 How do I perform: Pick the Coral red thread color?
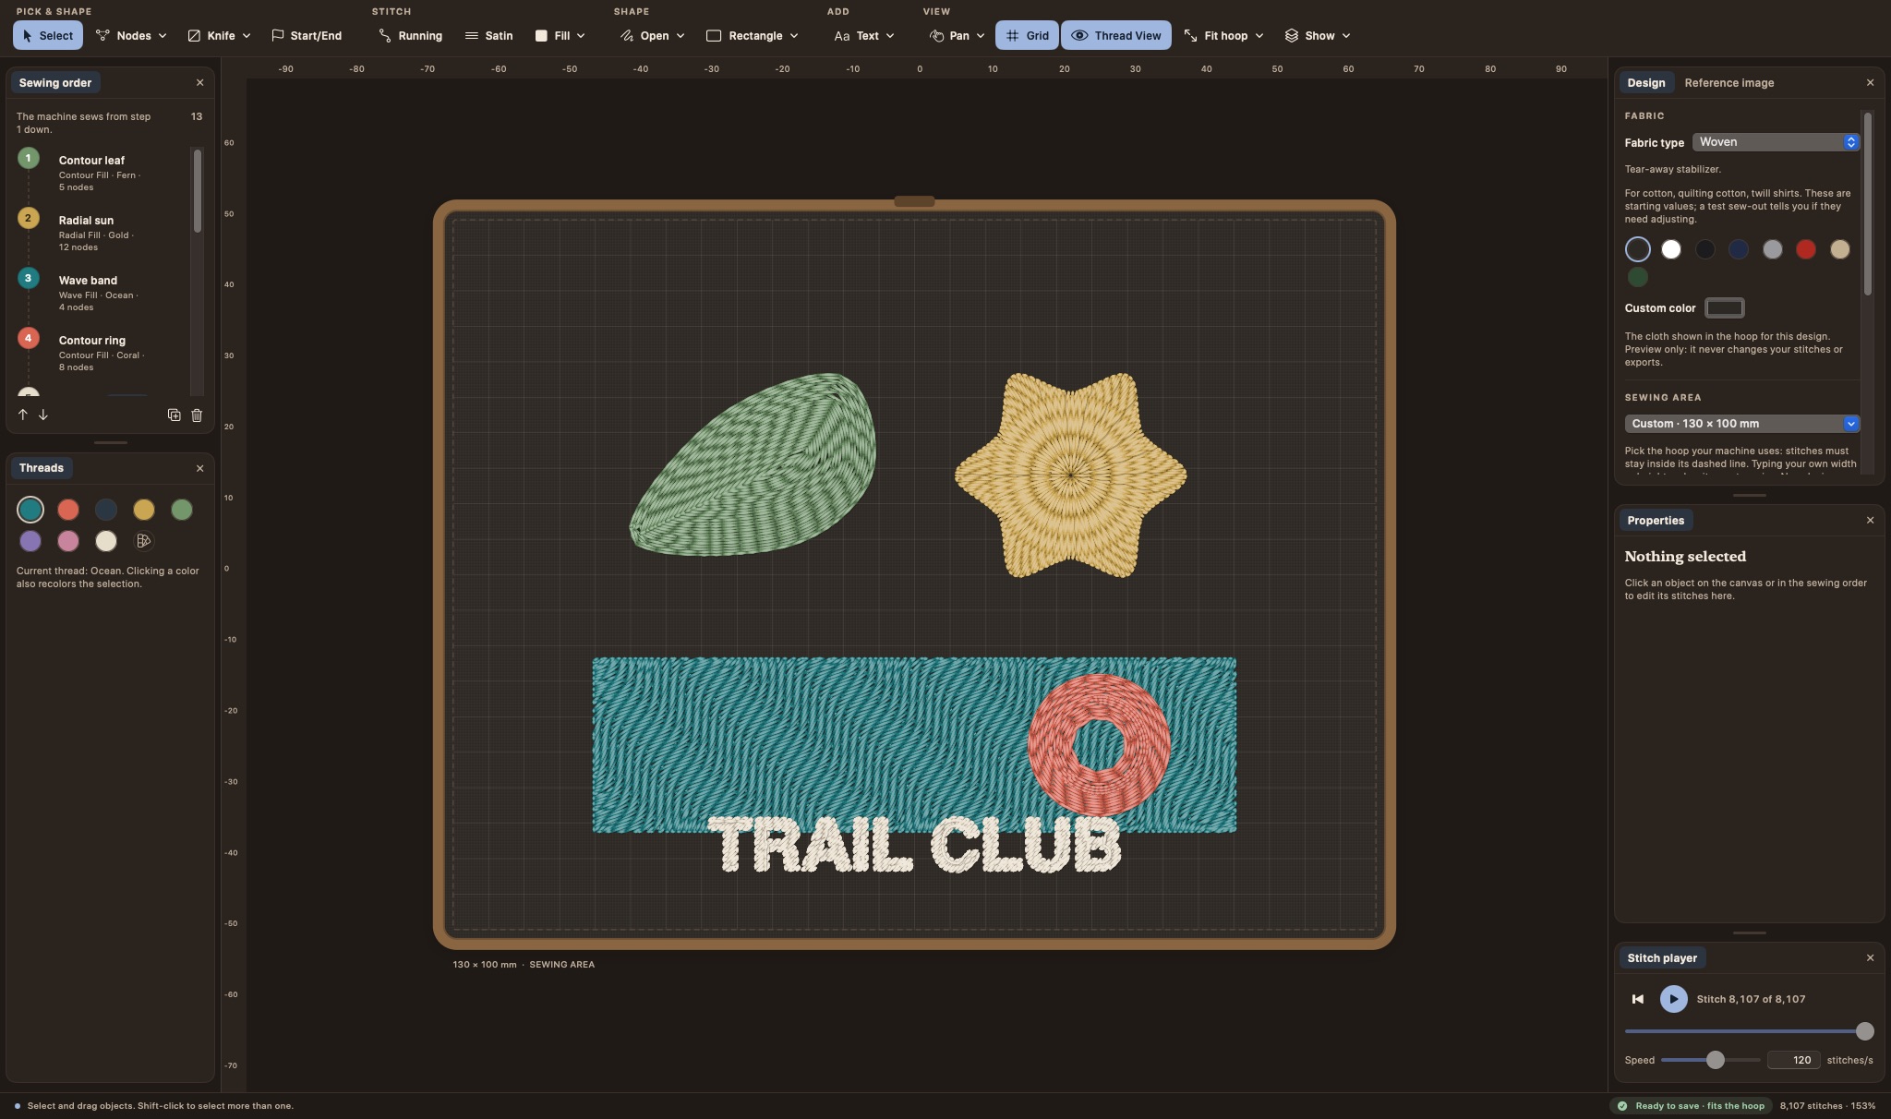pos(68,510)
